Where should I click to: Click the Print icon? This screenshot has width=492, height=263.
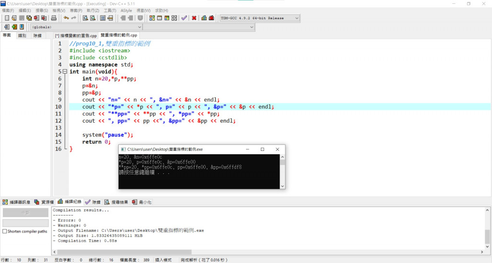pyautogui.click(x=54, y=18)
